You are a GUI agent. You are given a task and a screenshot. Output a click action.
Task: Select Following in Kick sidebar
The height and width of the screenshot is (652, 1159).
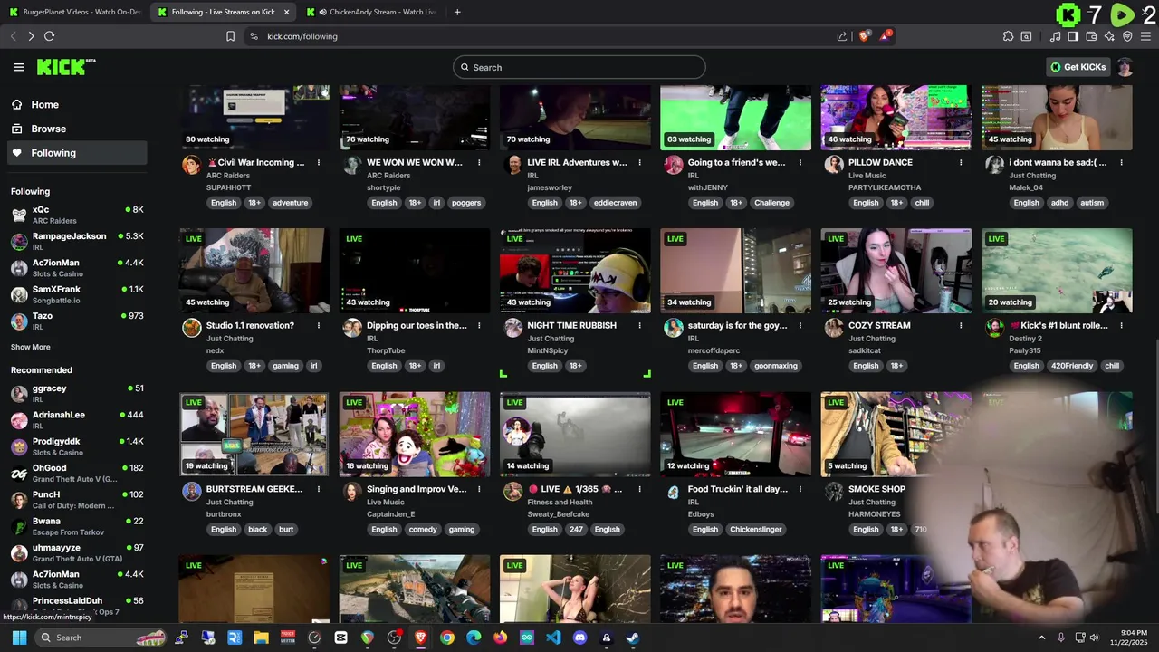coord(77,153)
